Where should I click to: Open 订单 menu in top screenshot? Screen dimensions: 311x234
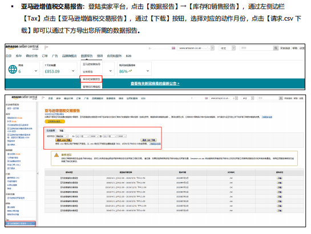pos(45,56)
